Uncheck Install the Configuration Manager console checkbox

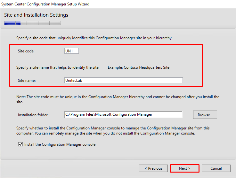[20, 144]
